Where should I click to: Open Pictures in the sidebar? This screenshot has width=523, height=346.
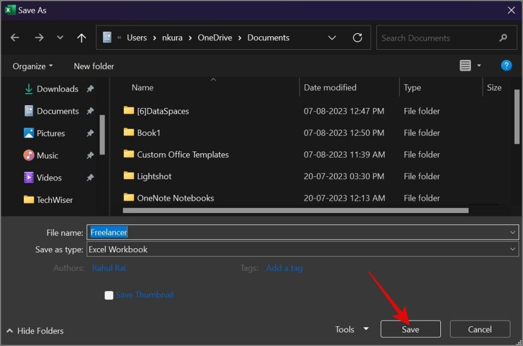44,133
